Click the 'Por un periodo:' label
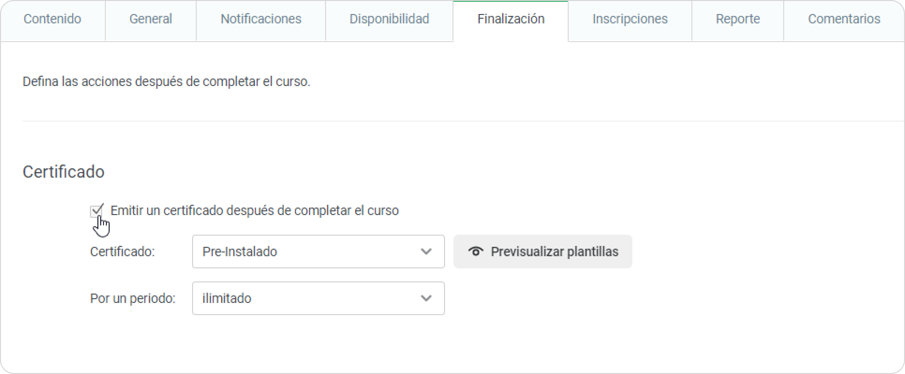The height and width of the screenshot is (374, 905). [133, 299]
